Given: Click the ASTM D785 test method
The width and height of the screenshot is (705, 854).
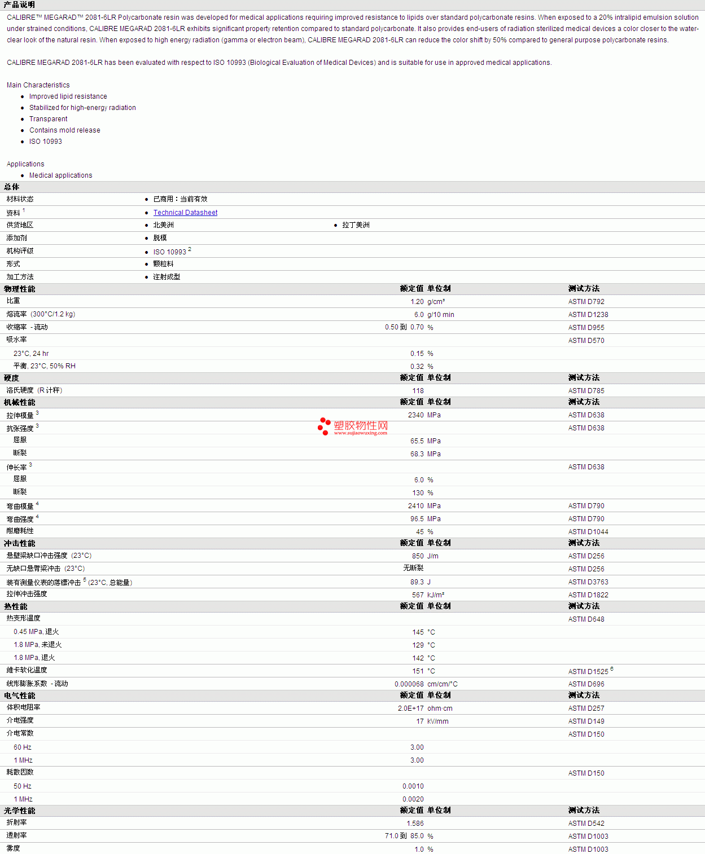Looking at the screenshot, I should coord(586,391).
